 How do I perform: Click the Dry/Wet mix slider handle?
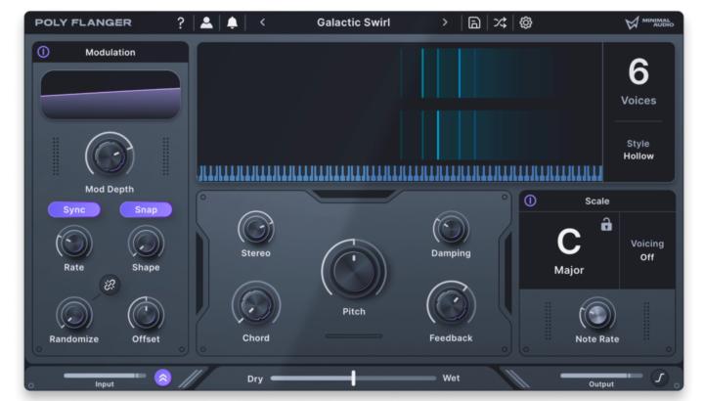353,379
